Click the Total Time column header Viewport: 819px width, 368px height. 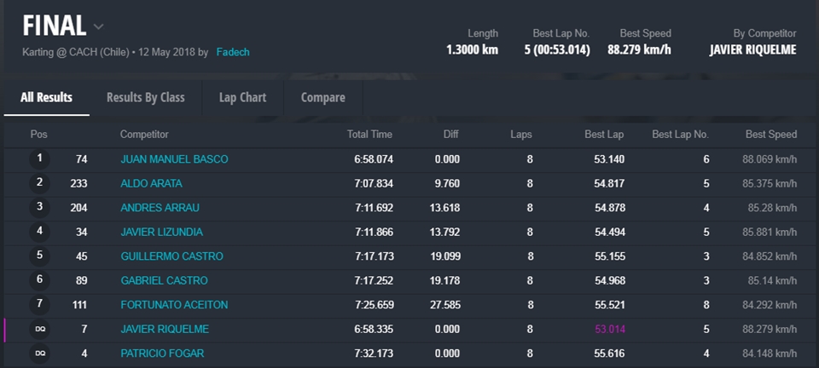coord(369,135)
